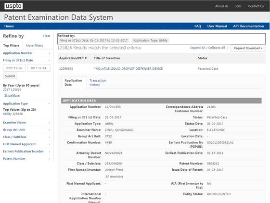Open the Jobs link

[x=238, y=6]
